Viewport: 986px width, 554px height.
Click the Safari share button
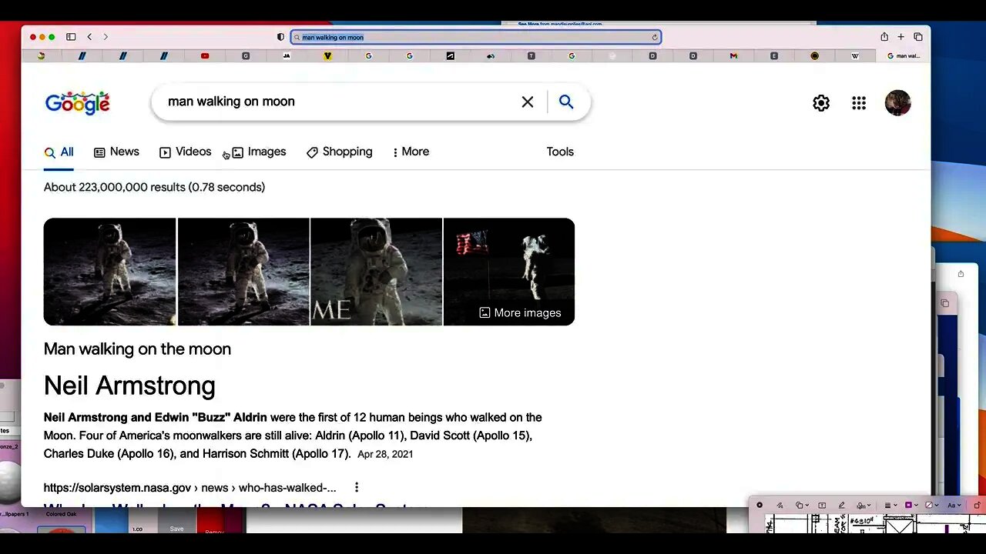[x=884, y=37]
